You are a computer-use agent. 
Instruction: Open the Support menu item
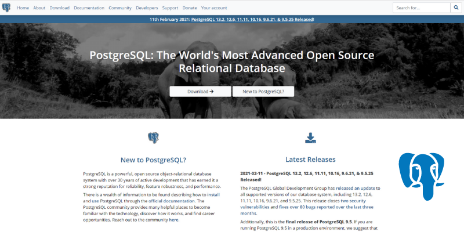pyautogui.click(x=170, y=8)
